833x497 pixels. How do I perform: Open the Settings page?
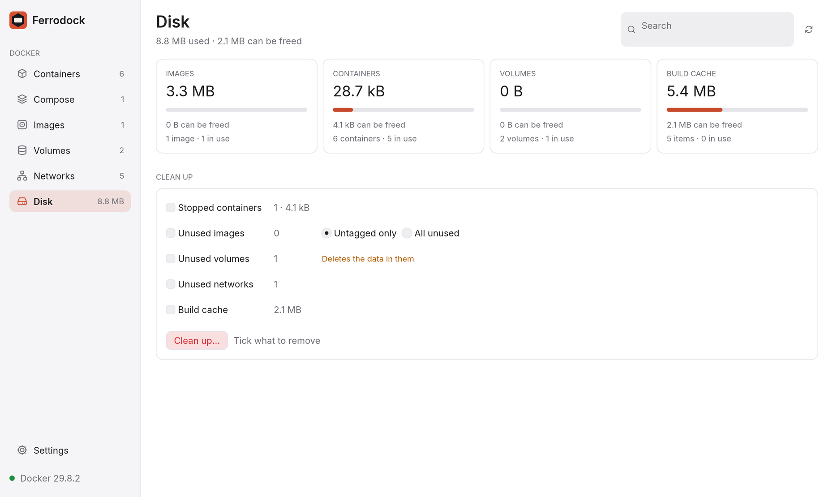[x=70, y=450]
